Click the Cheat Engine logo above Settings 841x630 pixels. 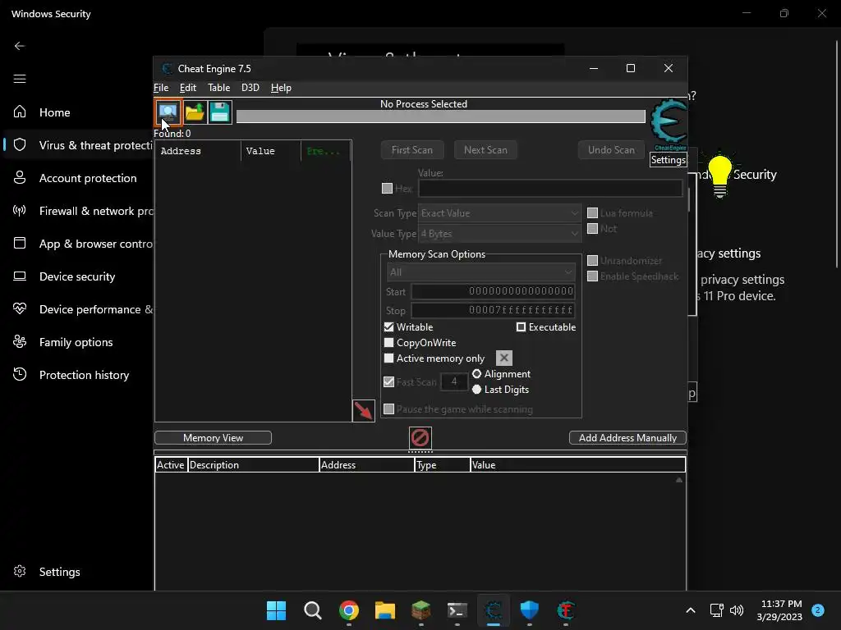click(x=669, y=125)
